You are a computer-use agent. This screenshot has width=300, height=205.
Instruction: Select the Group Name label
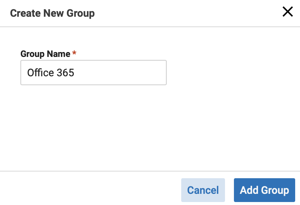point(45,54)
